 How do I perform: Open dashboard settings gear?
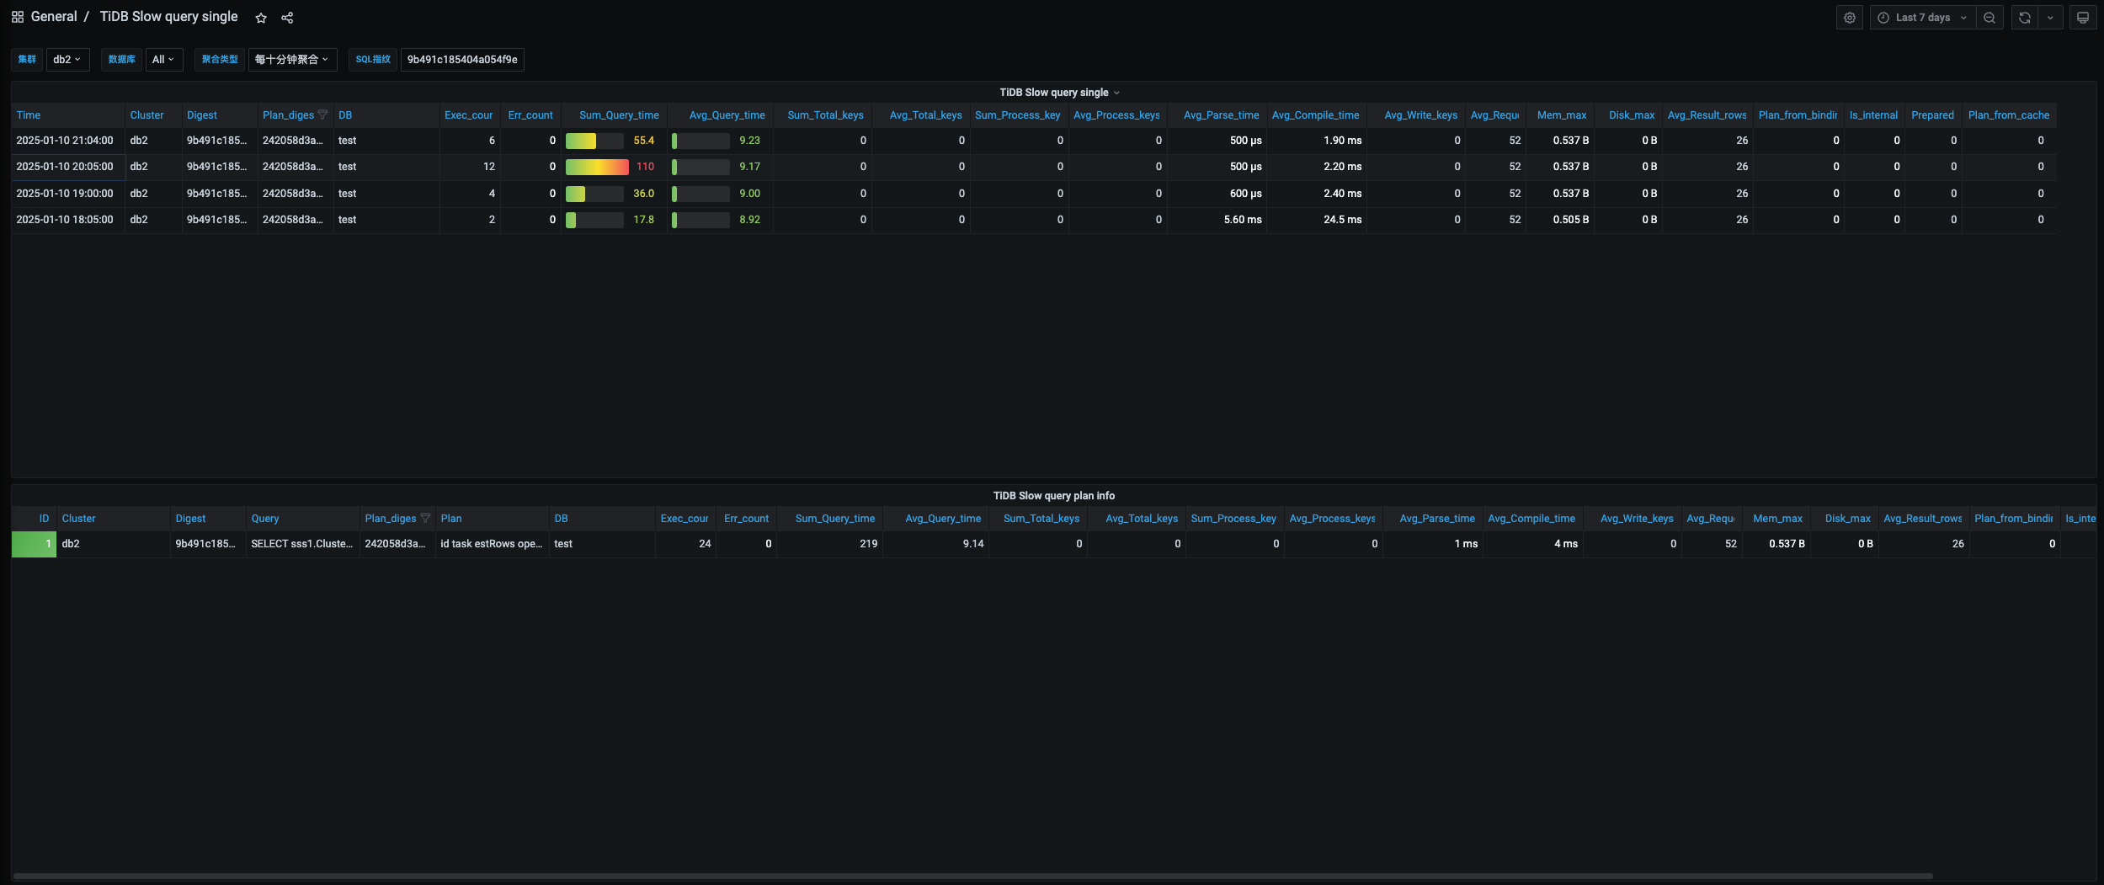click(1850, 18)
